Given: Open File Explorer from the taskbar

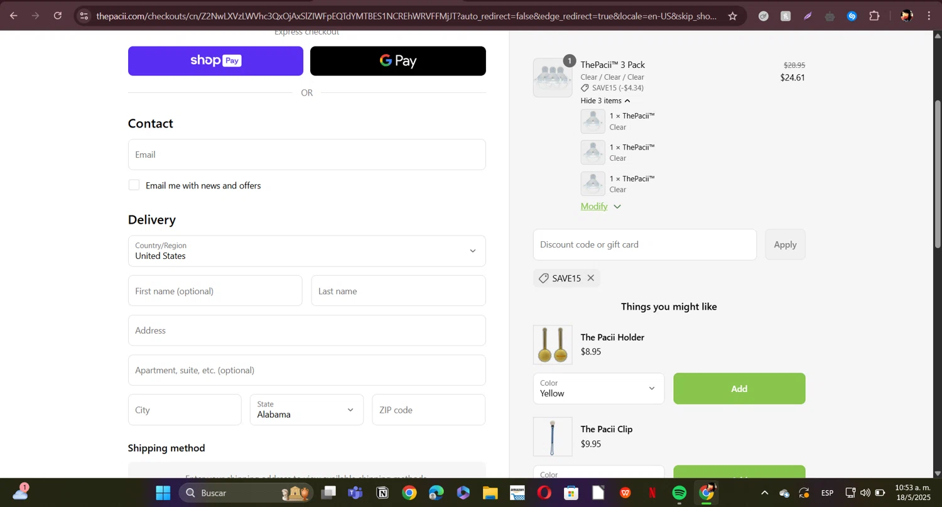Looking at the screenshot, I should pyautogui.click(x=490, y=493).
